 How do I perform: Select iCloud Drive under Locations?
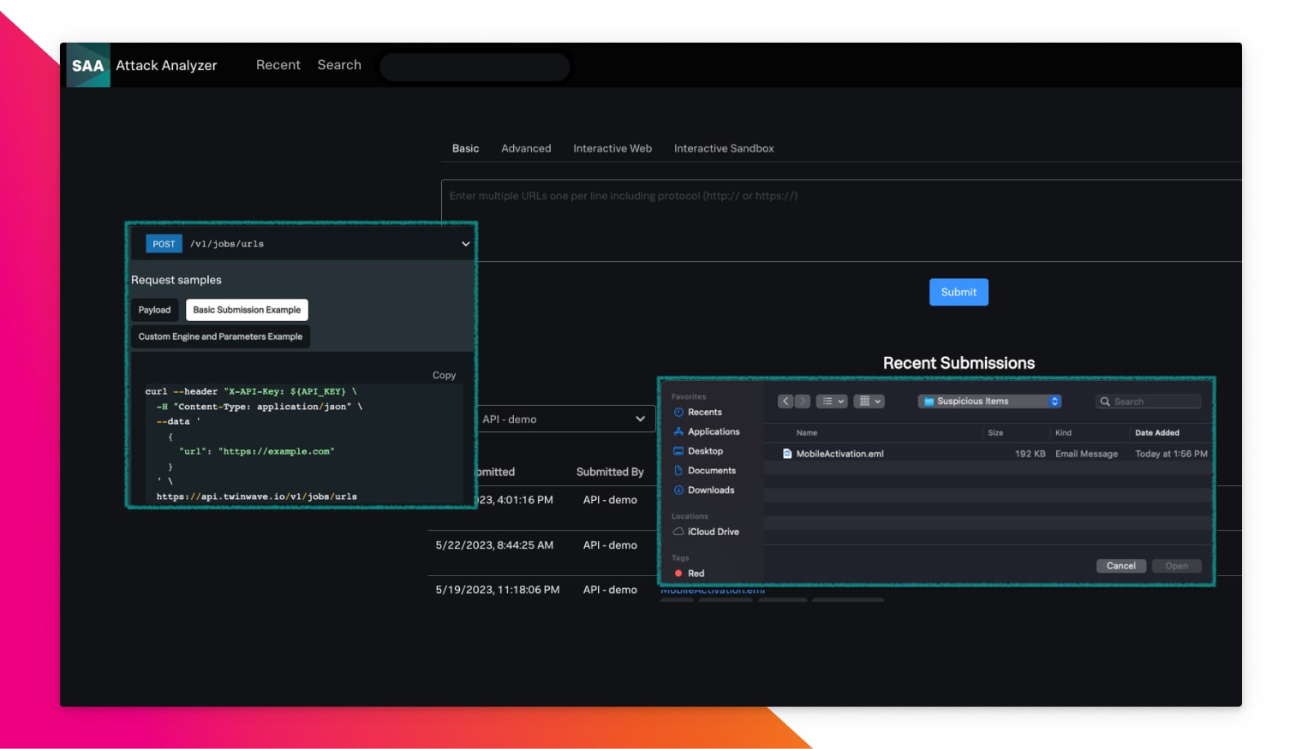coord(707,532)
